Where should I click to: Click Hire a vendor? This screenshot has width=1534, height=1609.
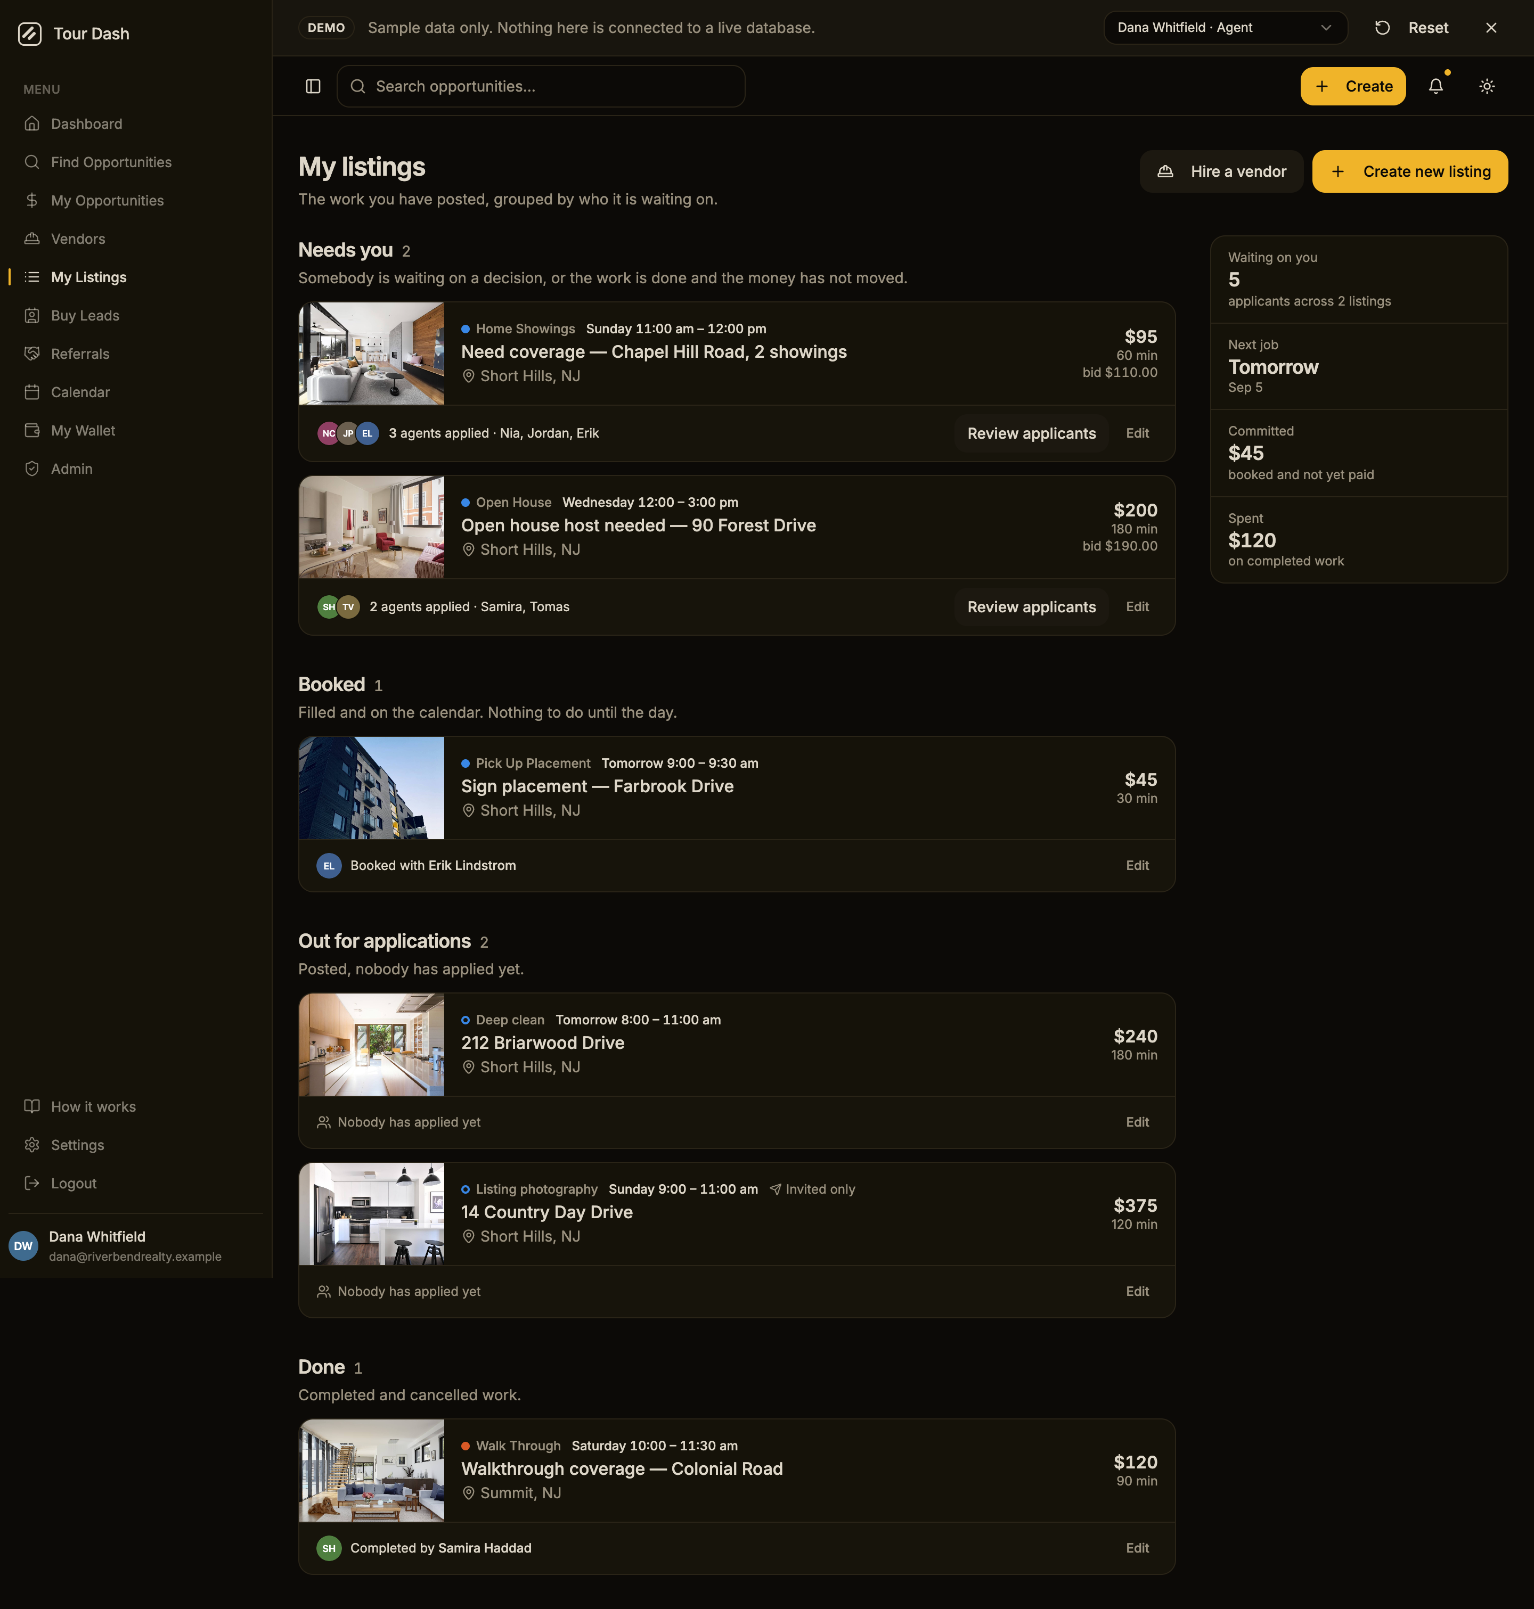click(1221, 171)
